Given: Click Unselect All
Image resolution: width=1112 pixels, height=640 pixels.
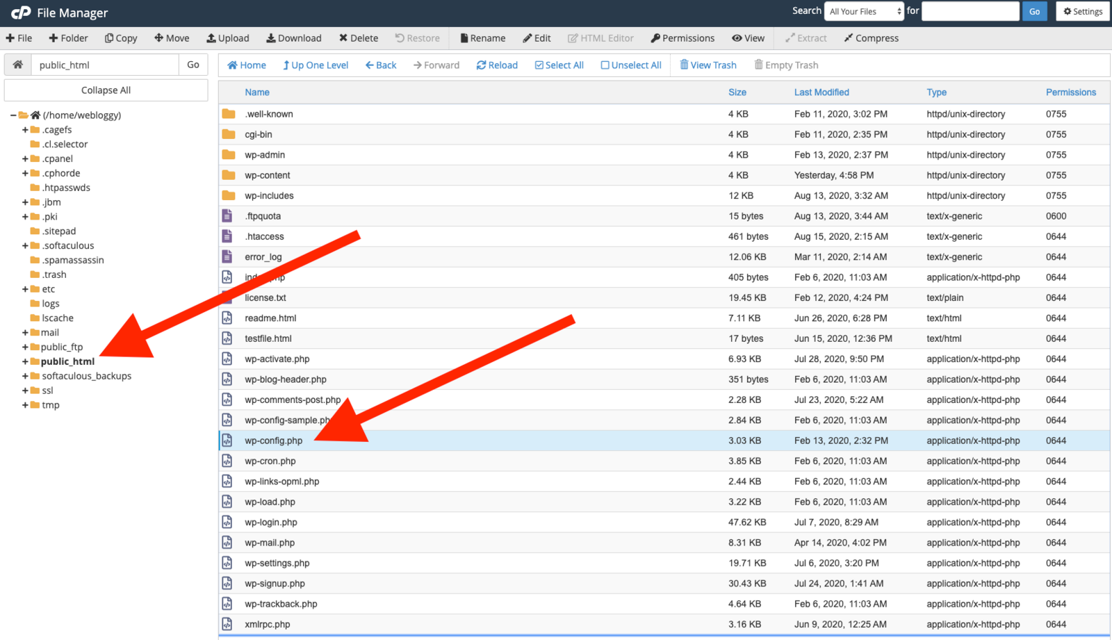Looking at the screenshot, I should [631, 65].
